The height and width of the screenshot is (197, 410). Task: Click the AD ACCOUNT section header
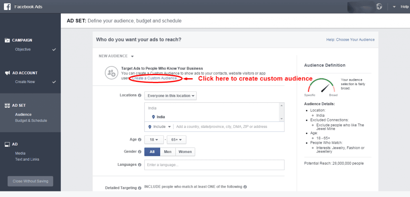[25, 73]
